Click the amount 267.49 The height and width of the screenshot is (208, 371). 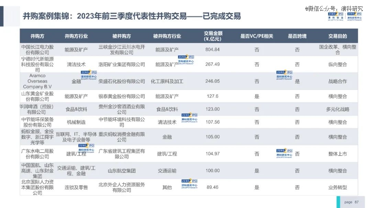pyautogui.click(x=213, y=64)
